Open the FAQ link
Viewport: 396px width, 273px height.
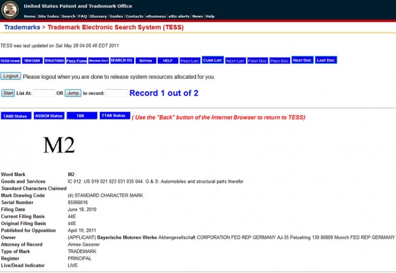[x=83, y=16]
